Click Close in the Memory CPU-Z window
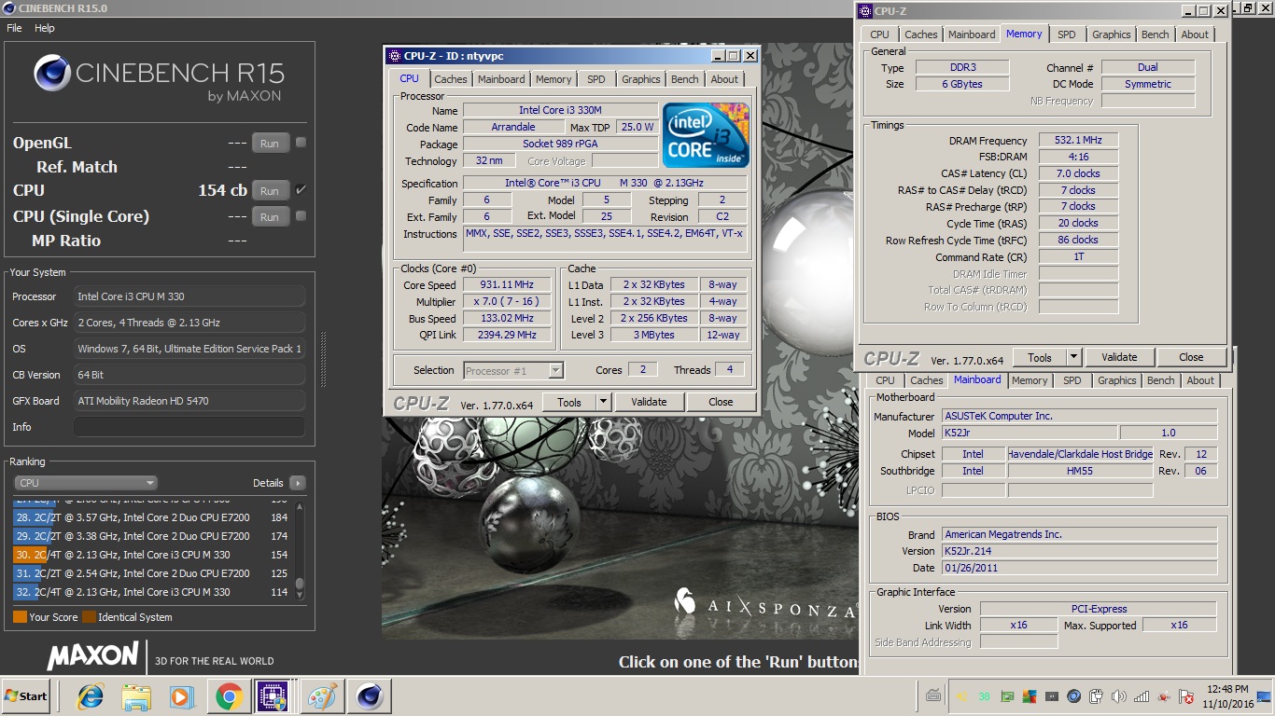1275x716 pixels. [x=1191, y=357]
